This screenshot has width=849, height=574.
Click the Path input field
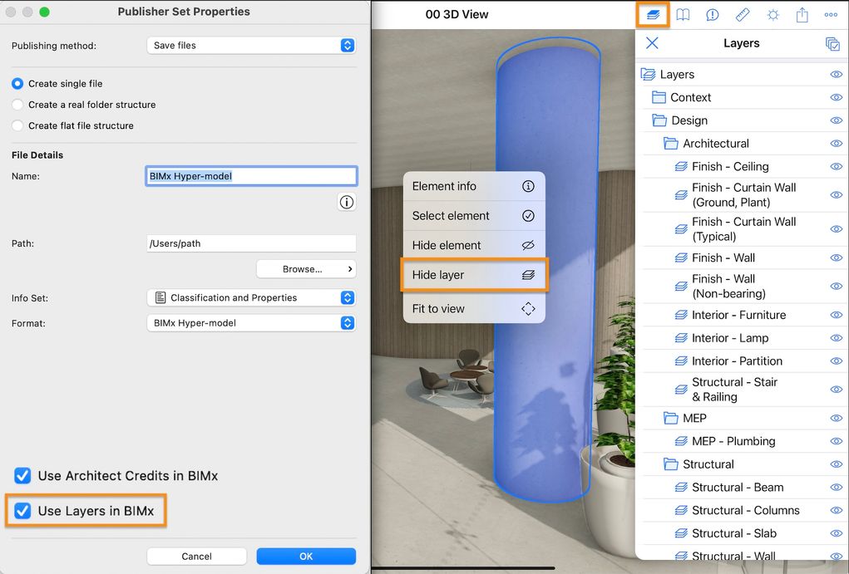251,243
